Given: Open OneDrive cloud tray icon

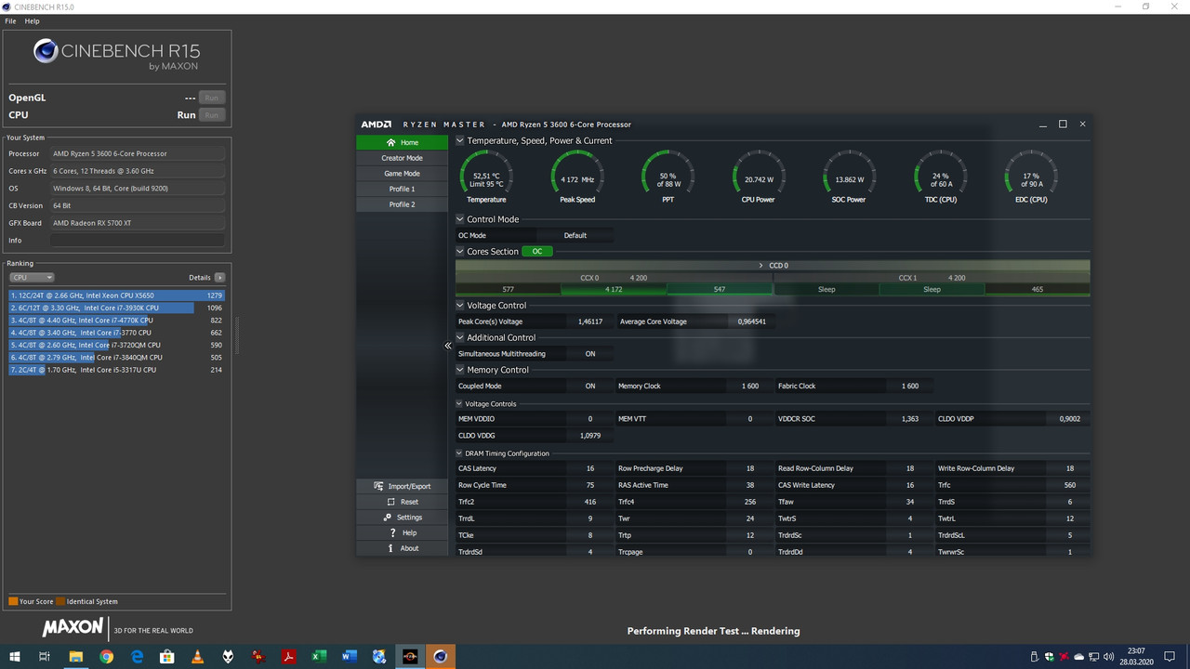Looking at the screenshot, I should pyautogui.click(x=1079, y=657).
